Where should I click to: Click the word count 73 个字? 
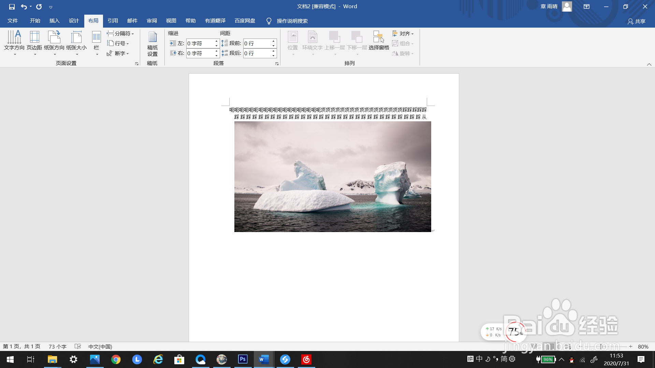[x=57, y=347]
